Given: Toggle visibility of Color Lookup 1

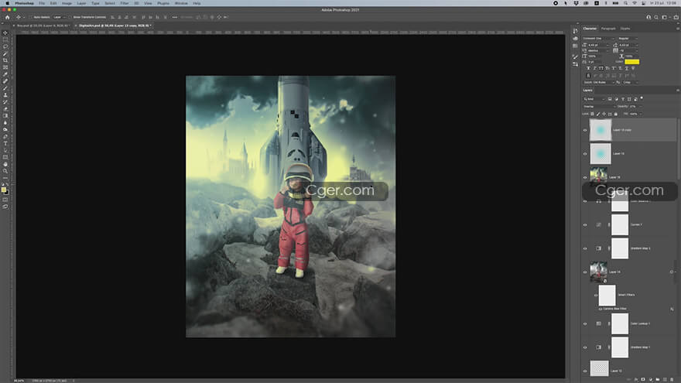Looking at the screenshot, I should [585, 323].
